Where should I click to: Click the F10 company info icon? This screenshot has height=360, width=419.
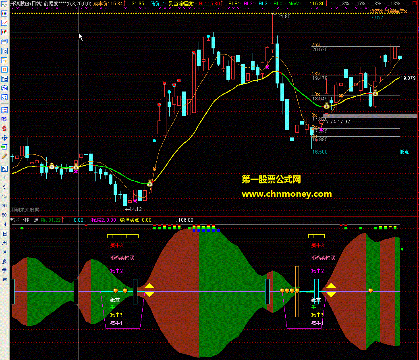(x=4, y=51)
